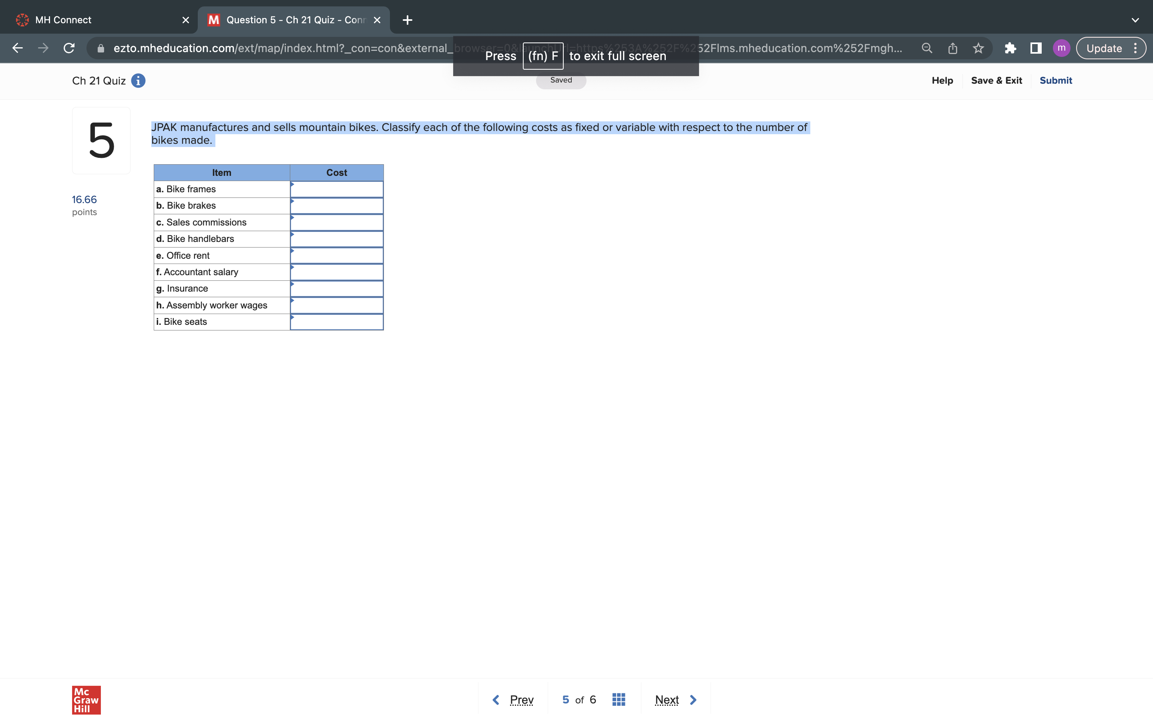Click Save & Exit
Viewport: 1153px width, 721px height.
[x=996, y=81]
